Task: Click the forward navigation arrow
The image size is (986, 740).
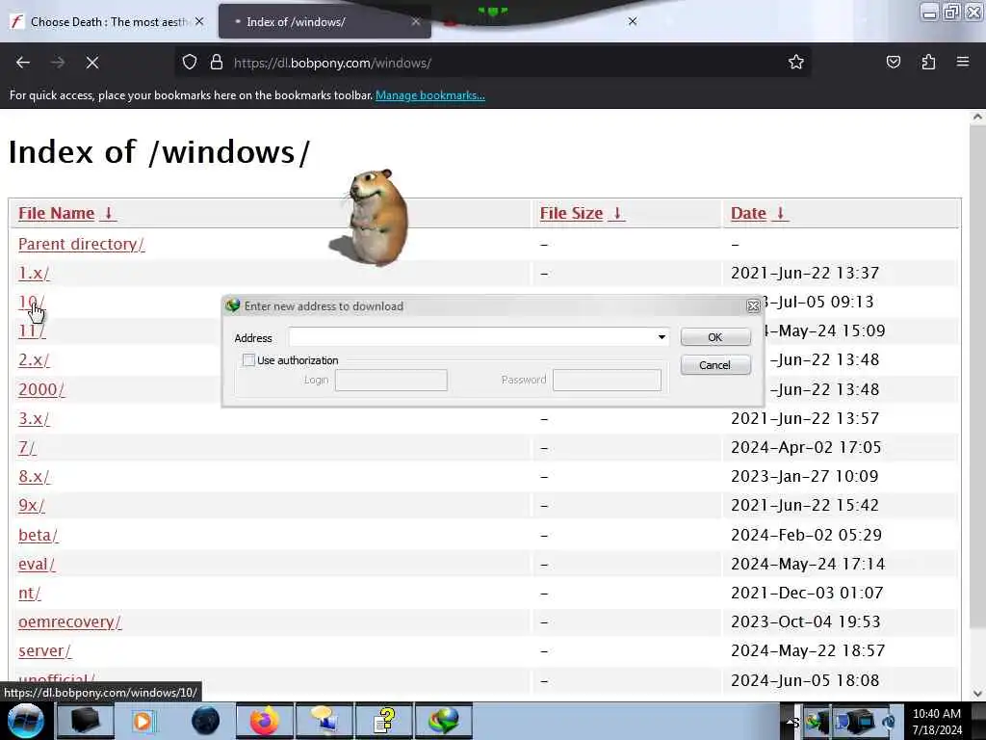Action: 58,63
